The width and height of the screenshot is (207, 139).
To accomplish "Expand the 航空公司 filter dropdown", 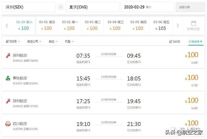I will (x=34, y=42).
